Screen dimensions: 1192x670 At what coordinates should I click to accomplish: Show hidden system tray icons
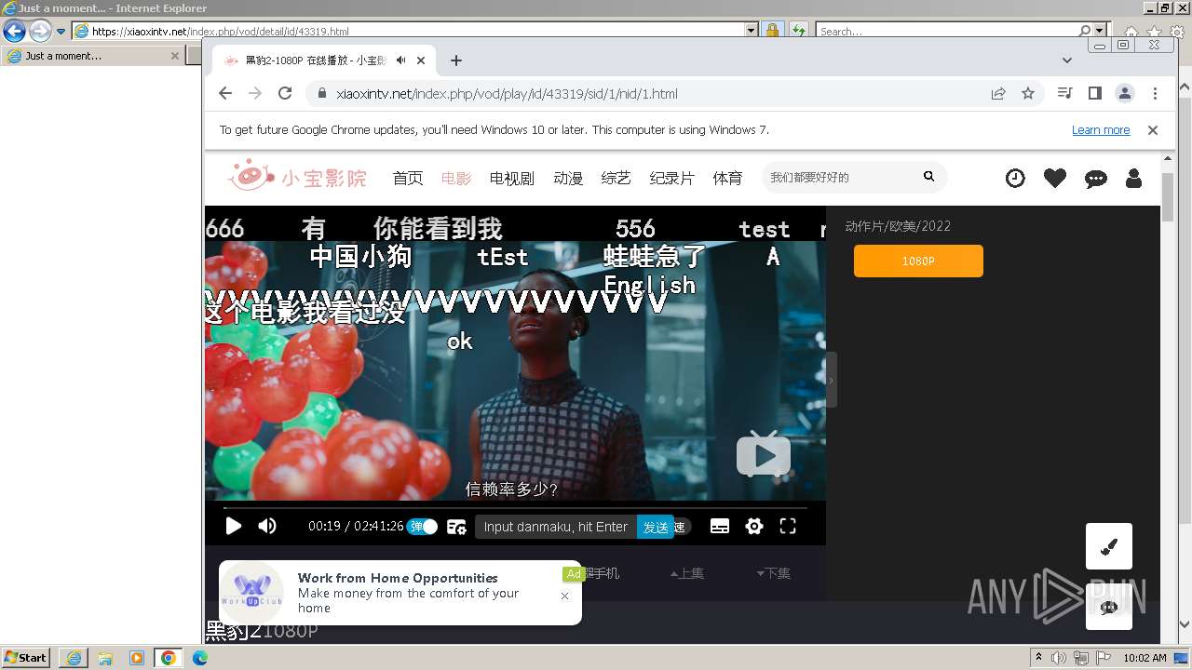click(x=1039, y=658)
